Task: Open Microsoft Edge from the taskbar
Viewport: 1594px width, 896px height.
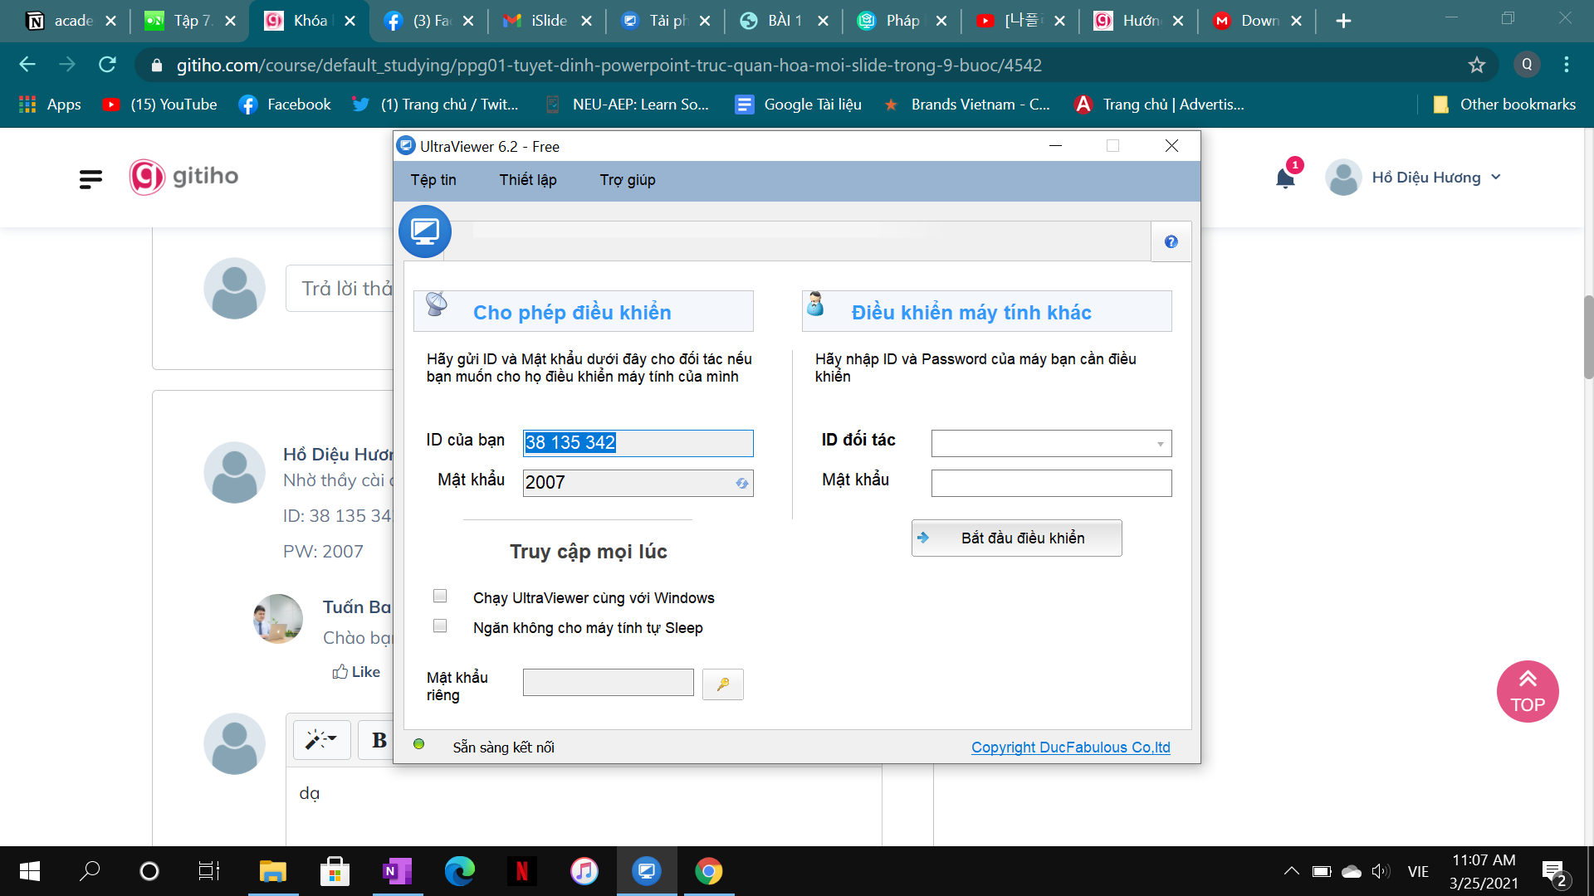Action: coord(460,871)
